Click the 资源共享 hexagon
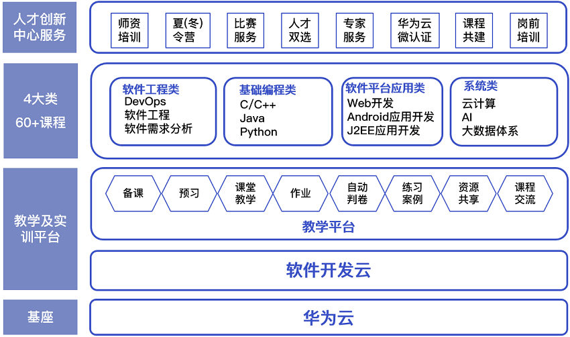570x337 pixels. click(x=469, y=193)
